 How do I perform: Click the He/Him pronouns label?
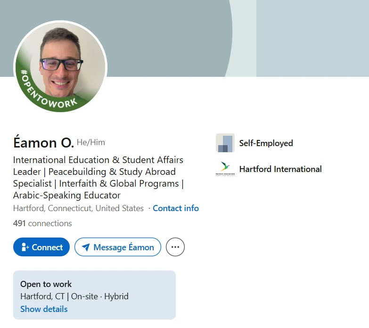coord(91,142)
